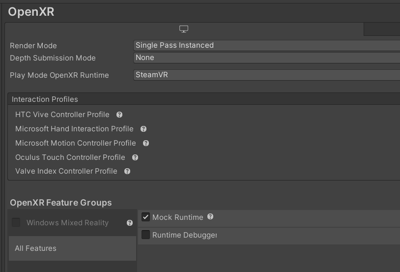The image size is (400, 272).
Task: Open the Render Mode dropdown
Action: 266,45
